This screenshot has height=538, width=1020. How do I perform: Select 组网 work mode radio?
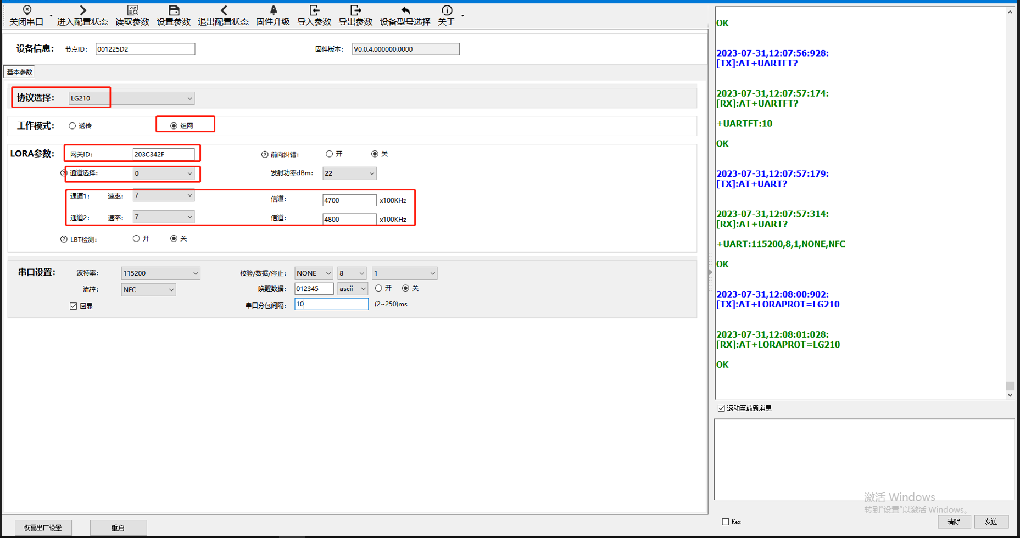(x=174, y=126)
